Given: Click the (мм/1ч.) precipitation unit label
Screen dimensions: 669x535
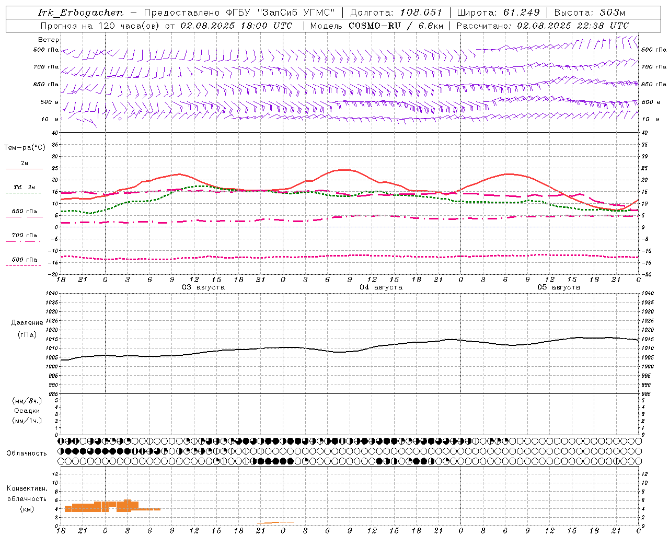Looking at the screenshot, I should point(27,421).
